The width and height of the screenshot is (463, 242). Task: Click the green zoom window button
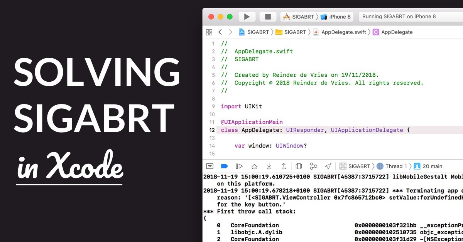(x=230, y=17)
